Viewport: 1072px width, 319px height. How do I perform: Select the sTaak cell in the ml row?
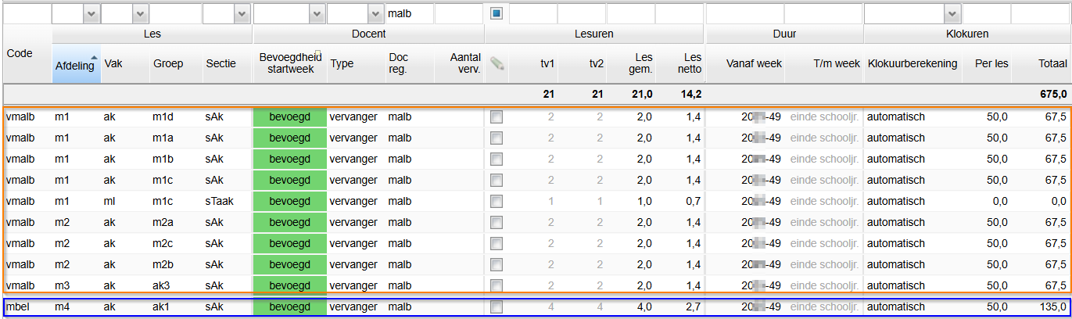(219, 202)
